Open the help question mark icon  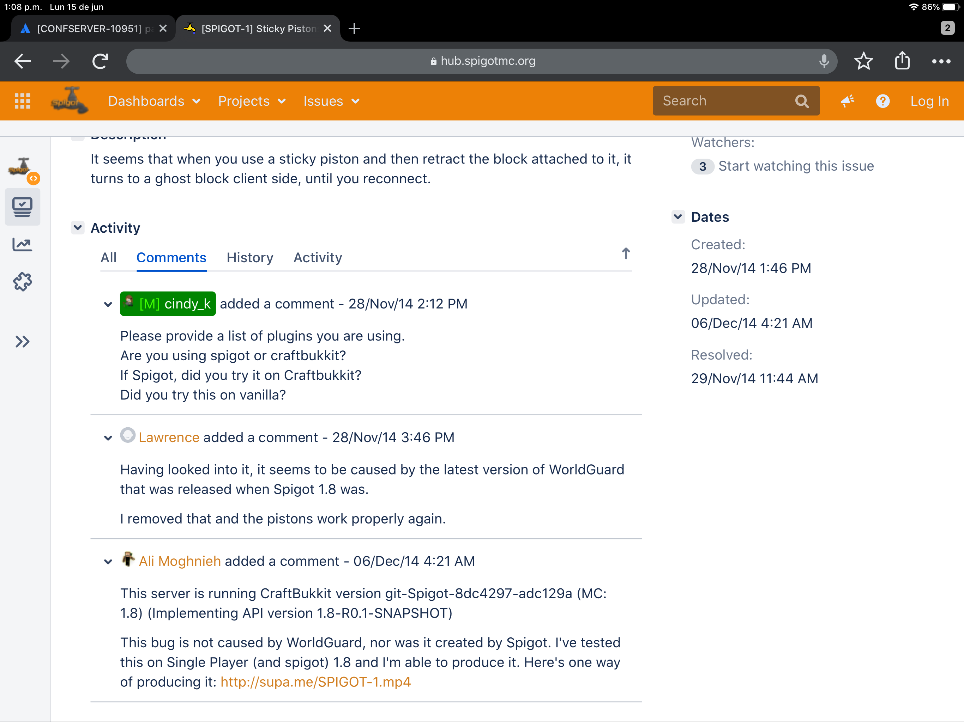click(x=882, y=101)
